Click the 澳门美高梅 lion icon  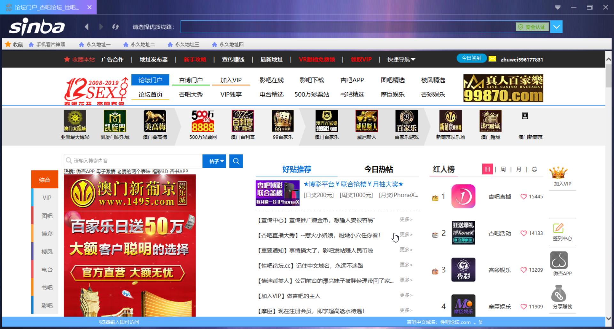pyautogui.click(x=155, y=121)
